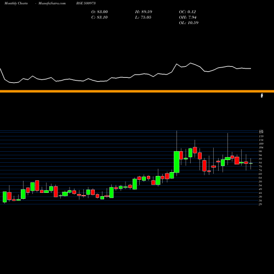
Task: Click the 'BSE 539973' symbol text
Action: point(86,3)
